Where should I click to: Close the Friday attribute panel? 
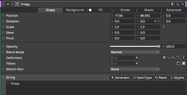pyautogui.click(x=183, y=4)
